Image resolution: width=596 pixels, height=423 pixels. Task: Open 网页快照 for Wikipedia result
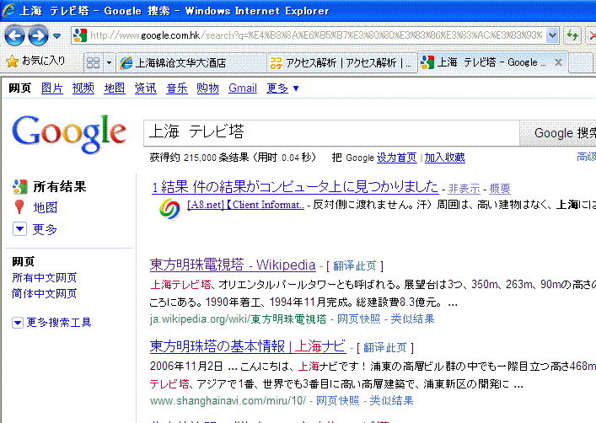point(359,319)
